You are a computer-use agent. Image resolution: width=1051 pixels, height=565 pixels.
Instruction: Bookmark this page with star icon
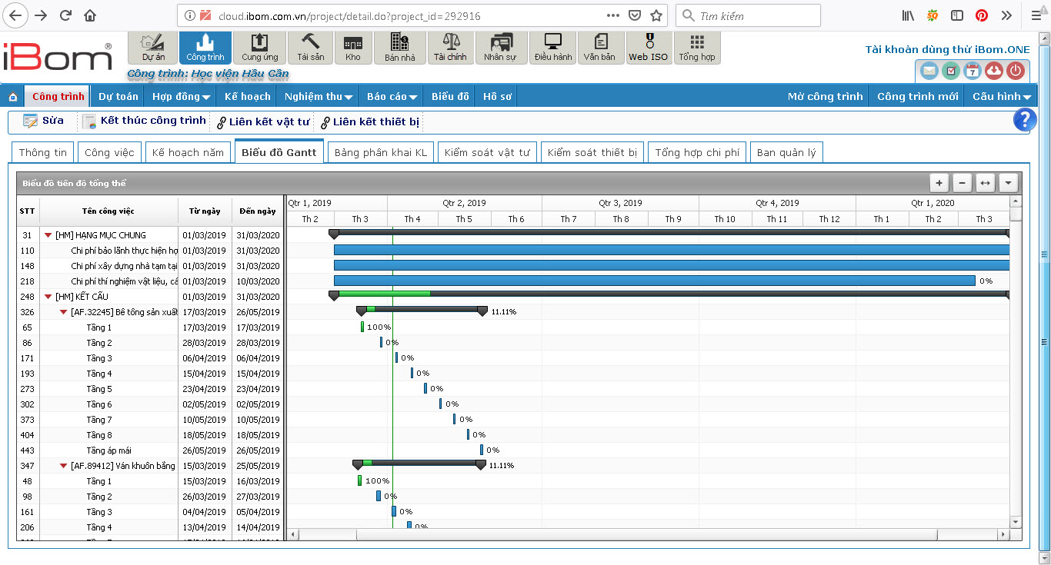pyautogui.click(x=656, y=15)
